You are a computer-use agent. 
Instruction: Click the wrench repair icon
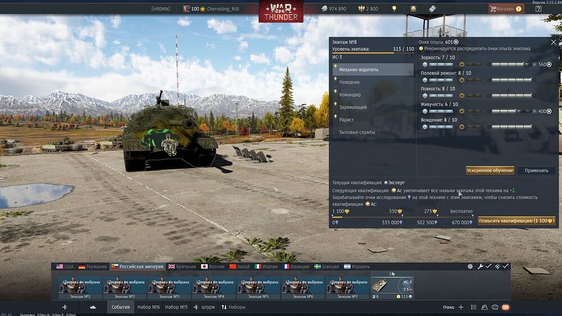[x=481, y=267]
